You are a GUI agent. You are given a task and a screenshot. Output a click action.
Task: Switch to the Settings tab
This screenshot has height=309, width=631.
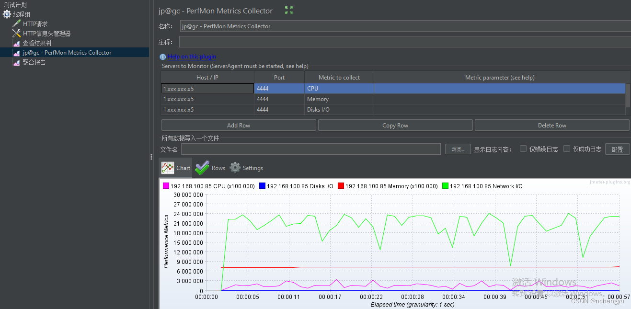(246, 168)
